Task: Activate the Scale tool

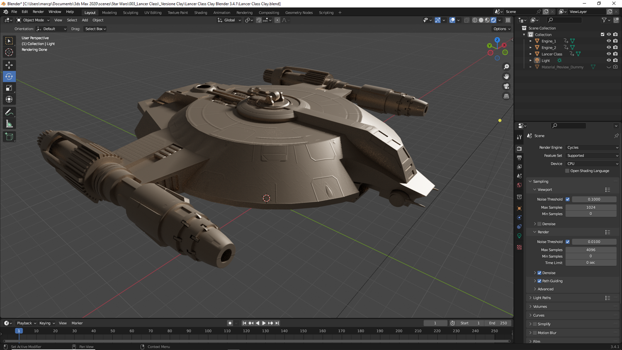Action: click(9, 88)
